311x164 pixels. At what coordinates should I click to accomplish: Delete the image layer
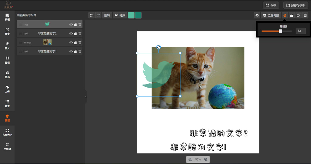click(x=80, y=42)
